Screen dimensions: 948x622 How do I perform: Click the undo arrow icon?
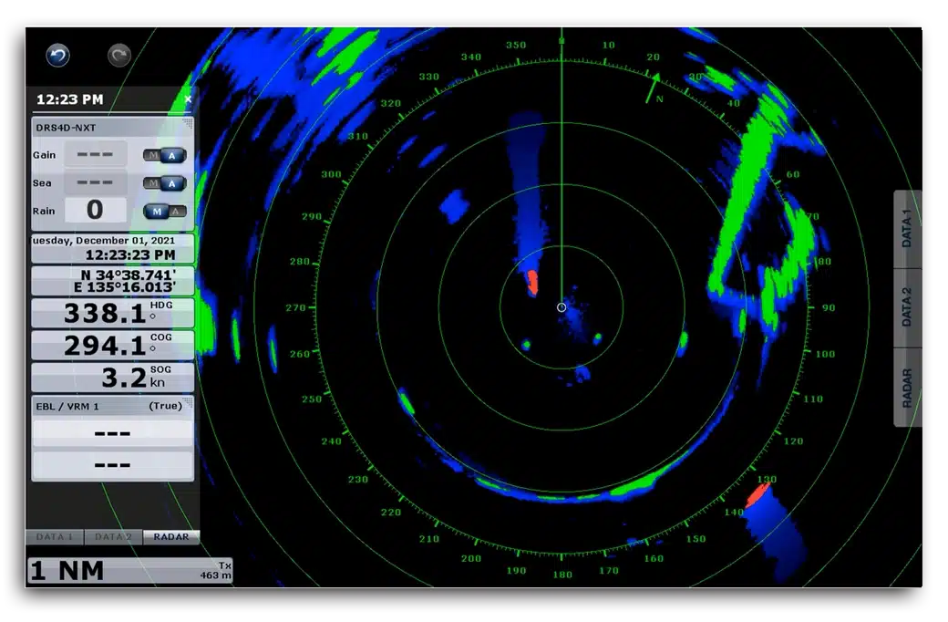click(58, 56)
